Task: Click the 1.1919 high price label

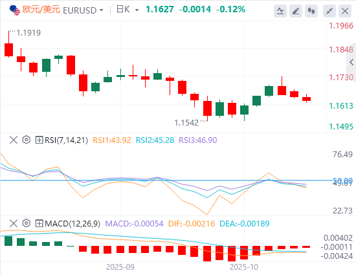Action: 28,33
